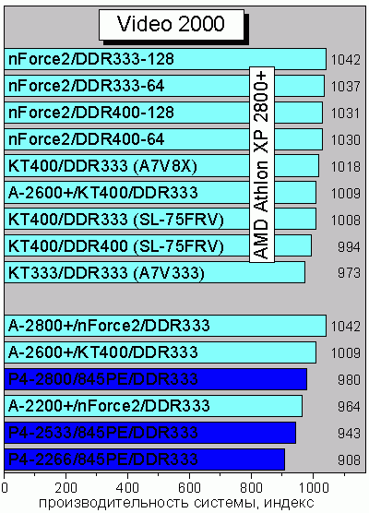This screenshot has width=369, height=513.
Task: Click the AMD Athlon XP 2800+ vertical label
Action: 262,164
